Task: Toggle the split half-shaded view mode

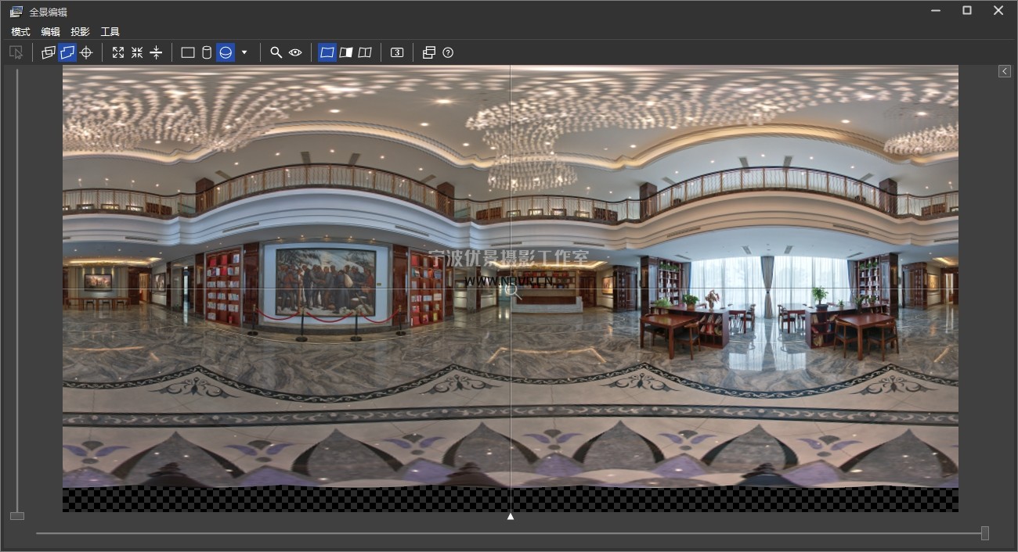Action: 346,52
